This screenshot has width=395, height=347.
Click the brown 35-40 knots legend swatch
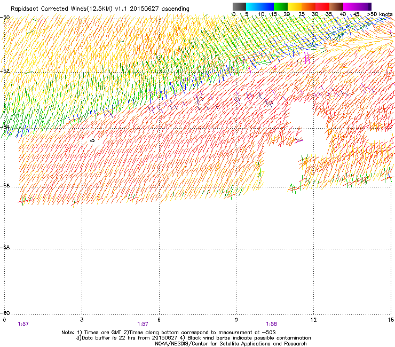point(336,6)
